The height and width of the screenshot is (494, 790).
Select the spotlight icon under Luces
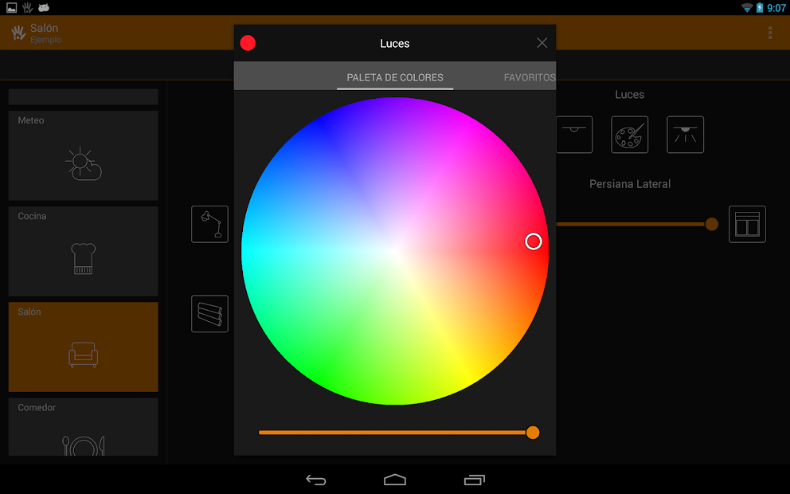click(685, 135)
